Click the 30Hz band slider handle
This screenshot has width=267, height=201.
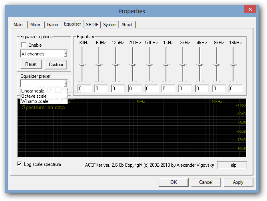click(x=82, y=65)
